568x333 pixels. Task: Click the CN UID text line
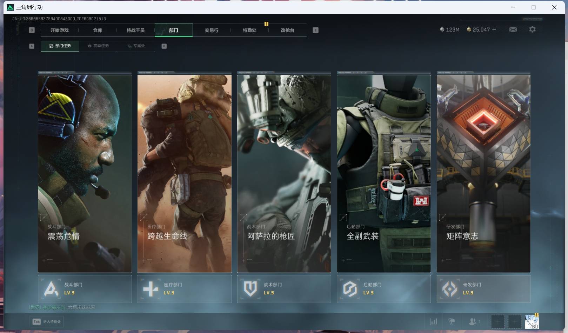(59, 19)
